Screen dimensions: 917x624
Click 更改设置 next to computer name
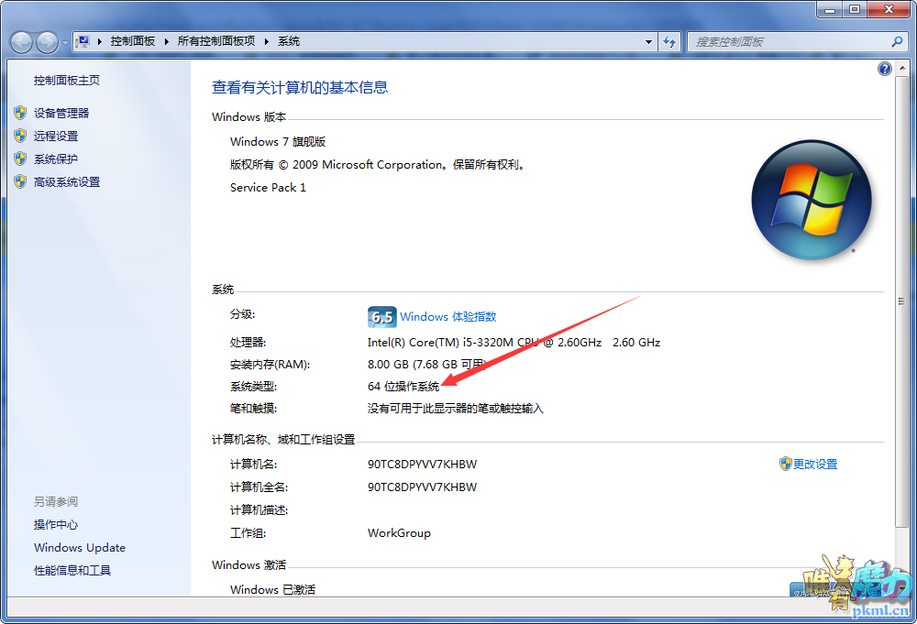[x=814, y=465]
